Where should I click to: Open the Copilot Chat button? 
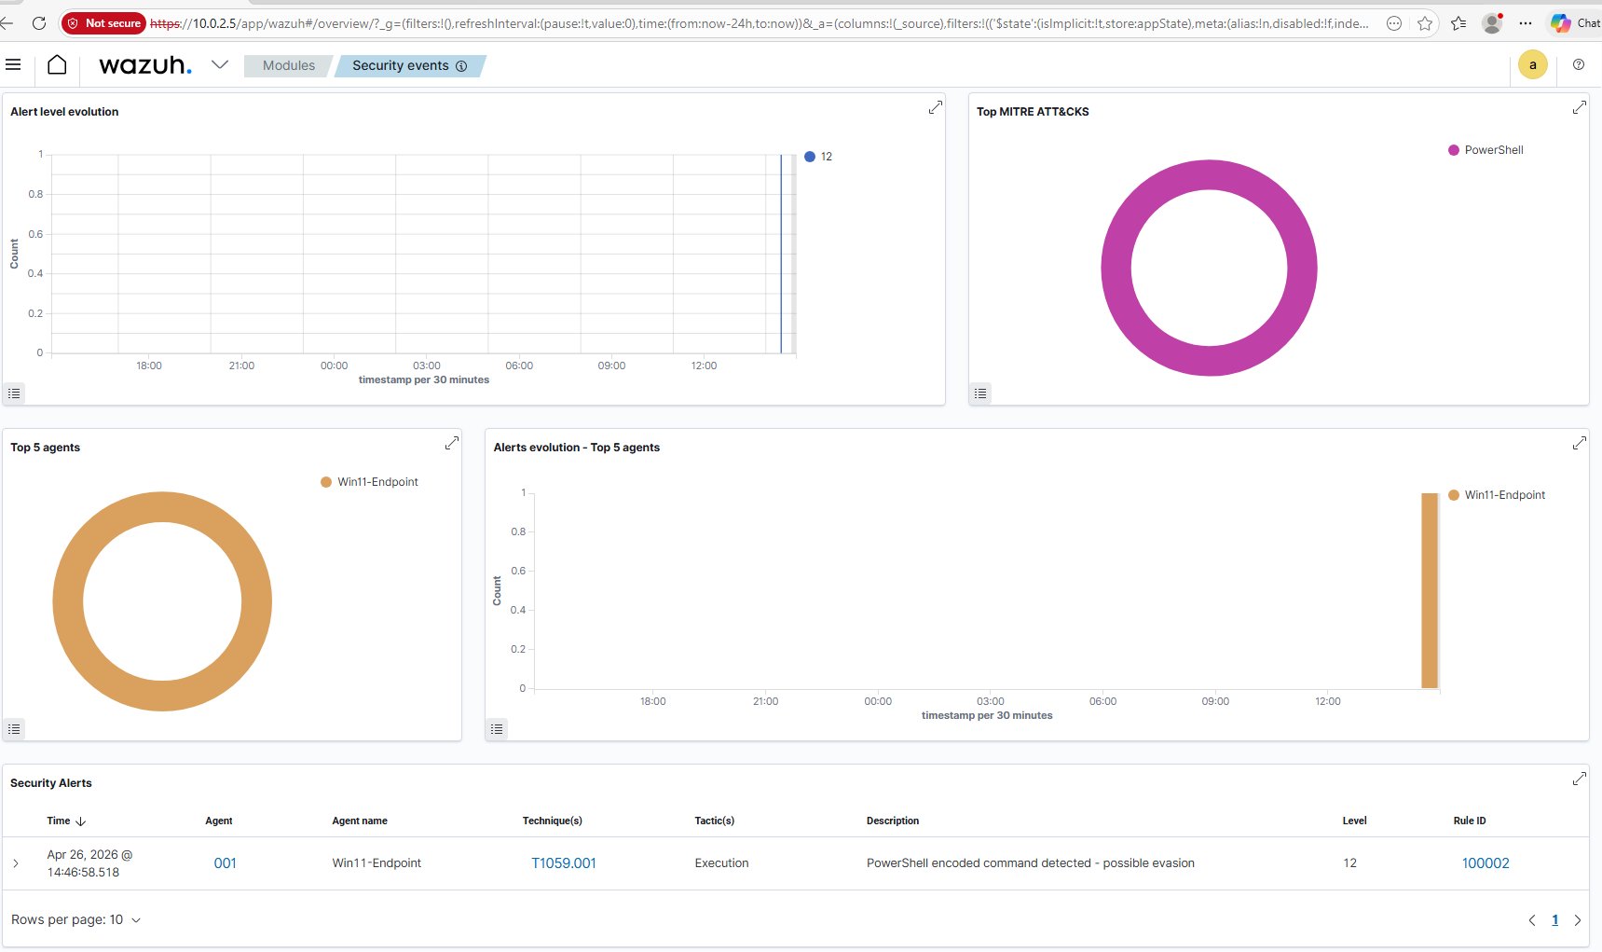[1575, 23]
